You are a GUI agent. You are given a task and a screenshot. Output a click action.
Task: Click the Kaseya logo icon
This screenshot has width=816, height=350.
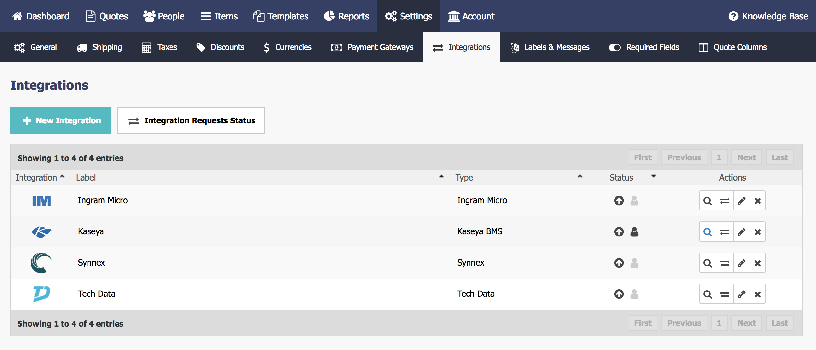pos(41,232)
